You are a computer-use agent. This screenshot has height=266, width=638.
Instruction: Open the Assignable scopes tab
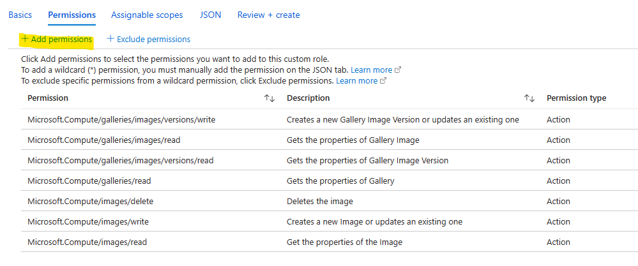147,15
